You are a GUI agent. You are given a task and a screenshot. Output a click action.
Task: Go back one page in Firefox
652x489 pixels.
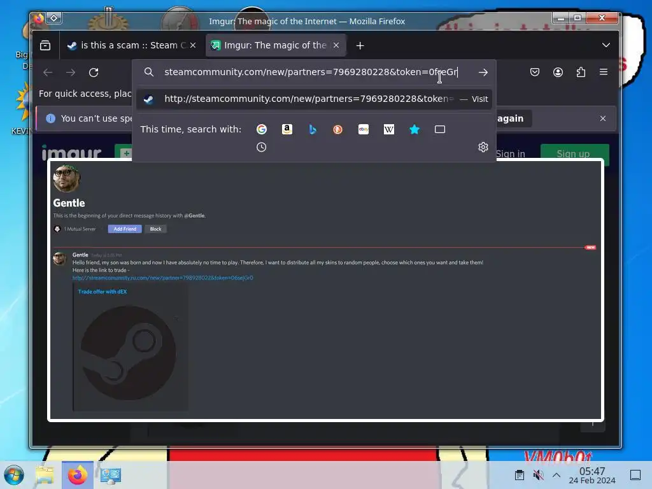click(x=48, y=73)
